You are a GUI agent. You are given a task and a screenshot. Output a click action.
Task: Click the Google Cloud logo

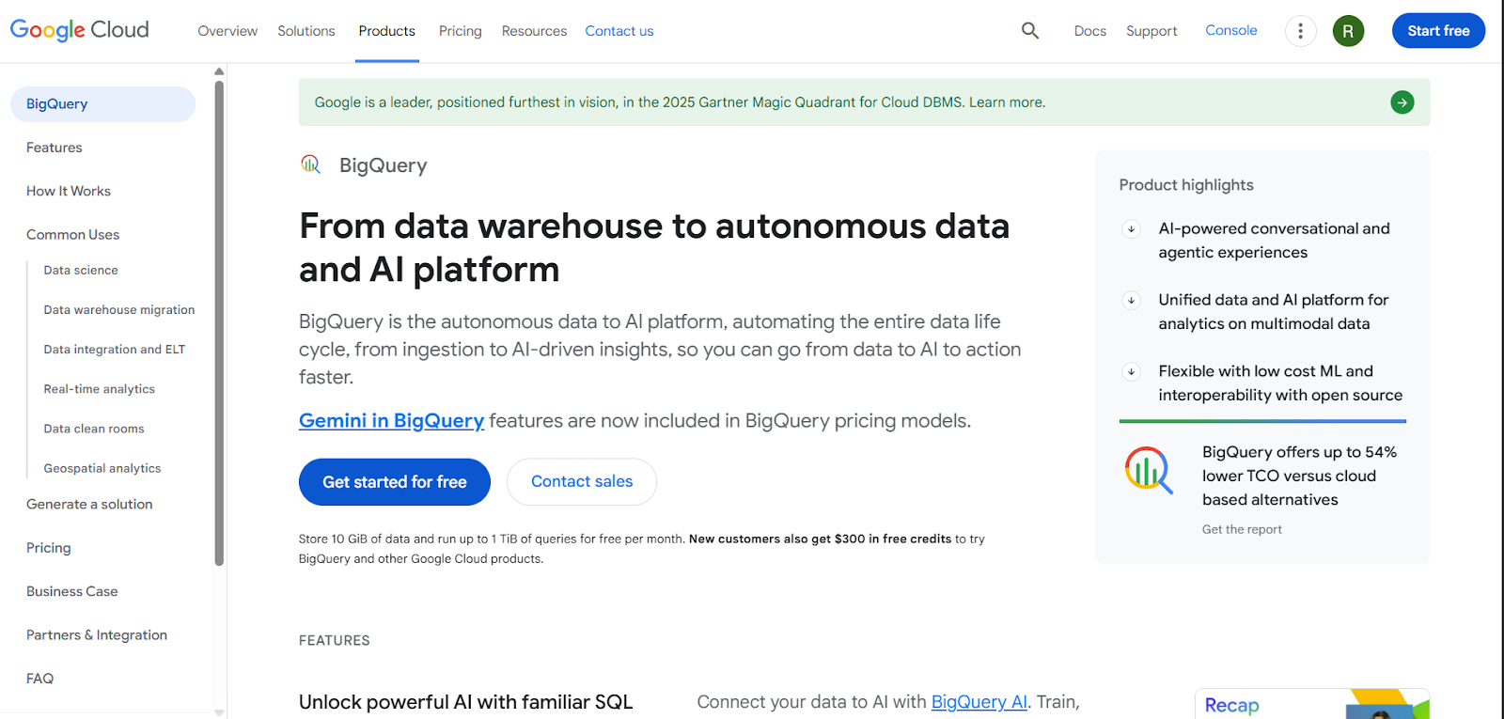(x=79, y=29)
